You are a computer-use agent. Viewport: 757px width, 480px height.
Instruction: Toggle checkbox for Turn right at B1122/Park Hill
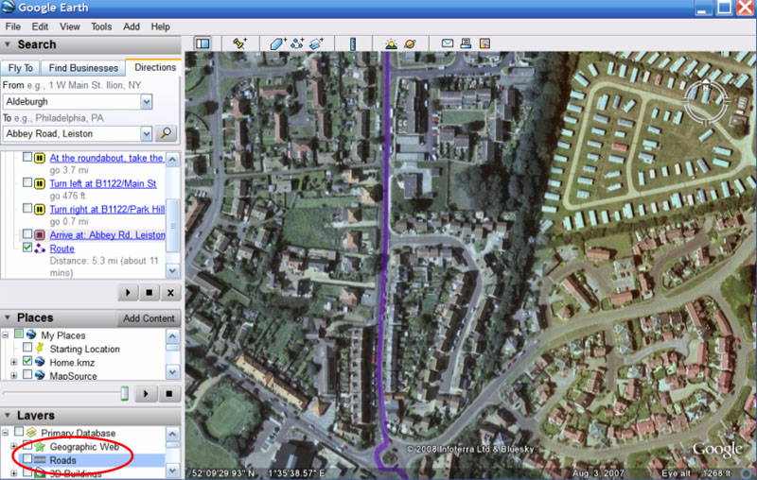(27, 208)
